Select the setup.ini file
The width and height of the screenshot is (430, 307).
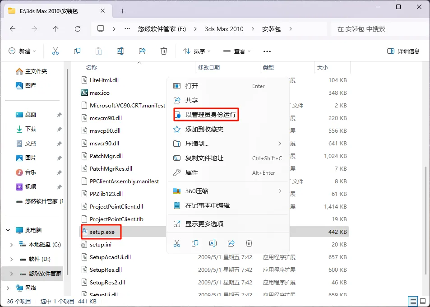(100, 244)
